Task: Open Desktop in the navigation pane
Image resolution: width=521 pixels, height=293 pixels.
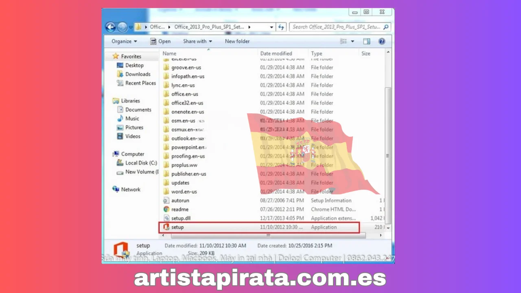Action: (x=134, y=65)
